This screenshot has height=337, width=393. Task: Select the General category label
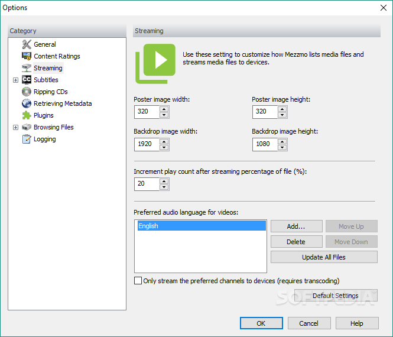(44, 44)
